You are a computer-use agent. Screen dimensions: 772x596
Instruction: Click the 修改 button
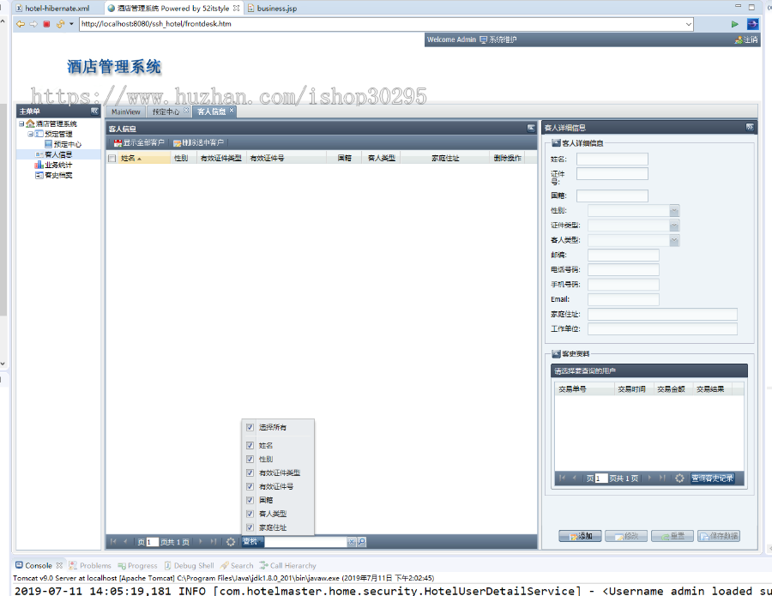pyautogui.click(x=626, y=536)
